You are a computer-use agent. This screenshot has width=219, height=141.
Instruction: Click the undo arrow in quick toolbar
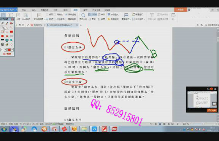pyautogui.click(x=19, y=25)
